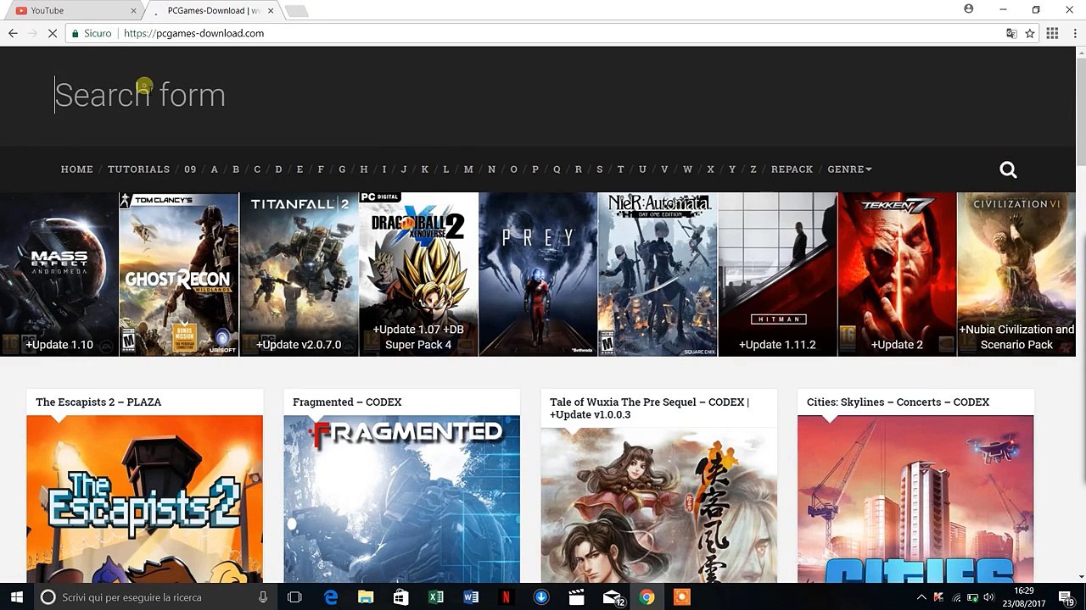1086x610 pixels.
Task: Launch Excel from the taskbar
Action: pos(436,597)
